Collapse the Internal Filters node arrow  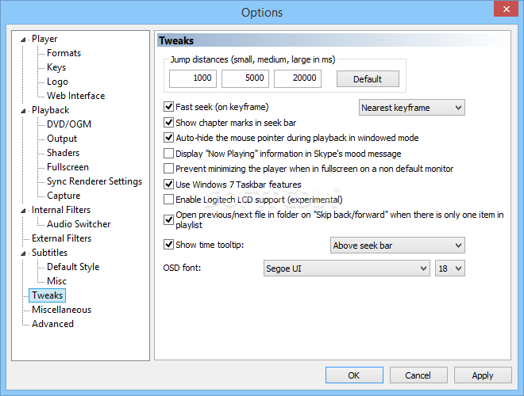pyautogui.click(x=23, y=211)
